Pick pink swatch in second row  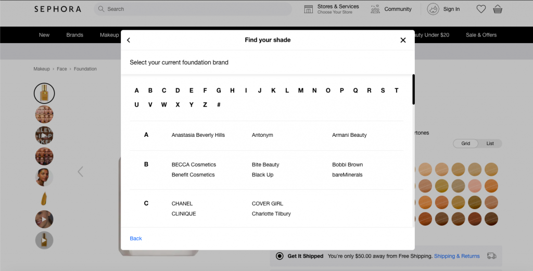[x=475, y=186]
